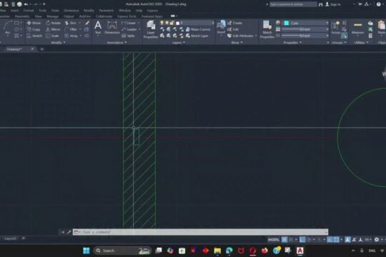386x257 pixels.
Task: Choose the Match Properties tool
Action: pos(267,29)
